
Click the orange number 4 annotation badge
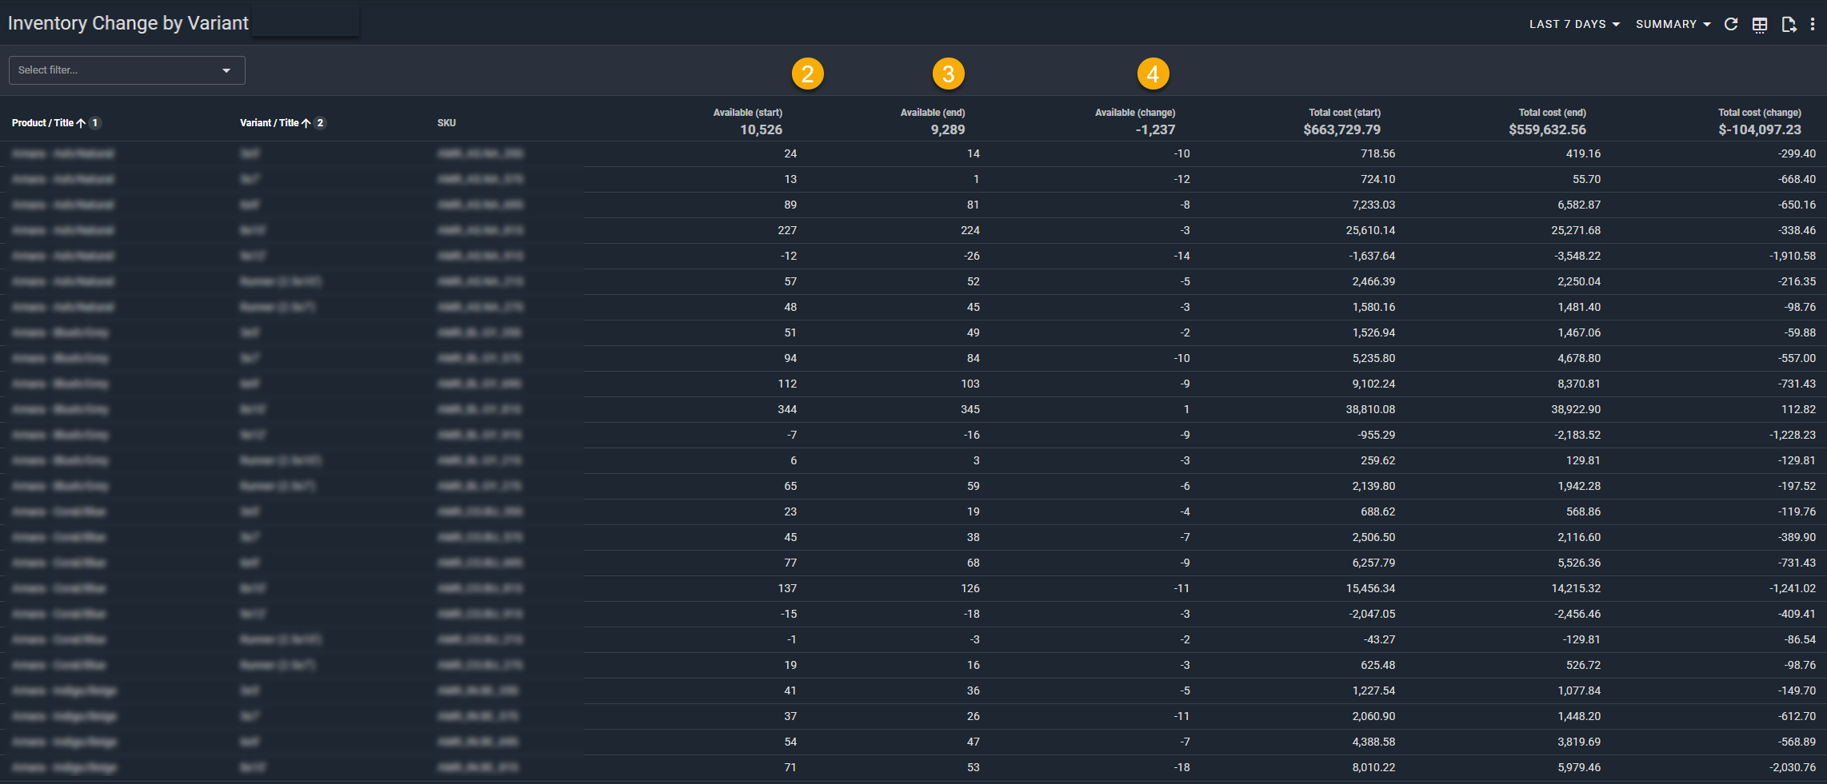coord(1153,74)
